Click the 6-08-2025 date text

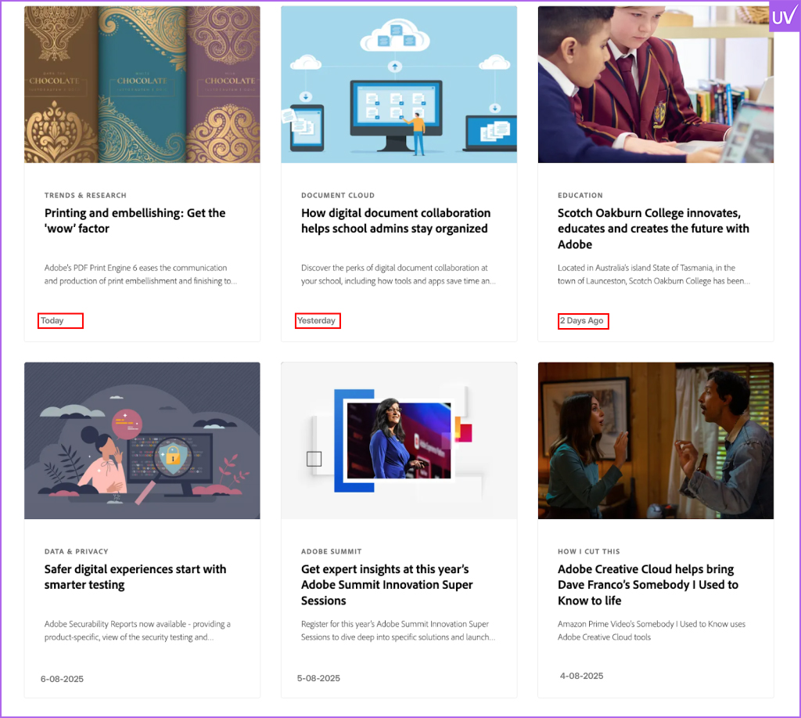click(x=62, y=679)
